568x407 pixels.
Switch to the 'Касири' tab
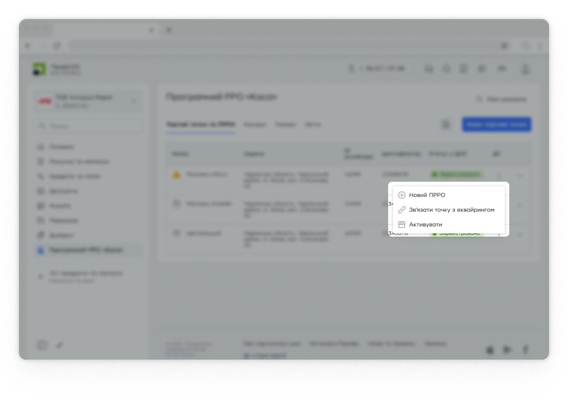coord(255,125)
